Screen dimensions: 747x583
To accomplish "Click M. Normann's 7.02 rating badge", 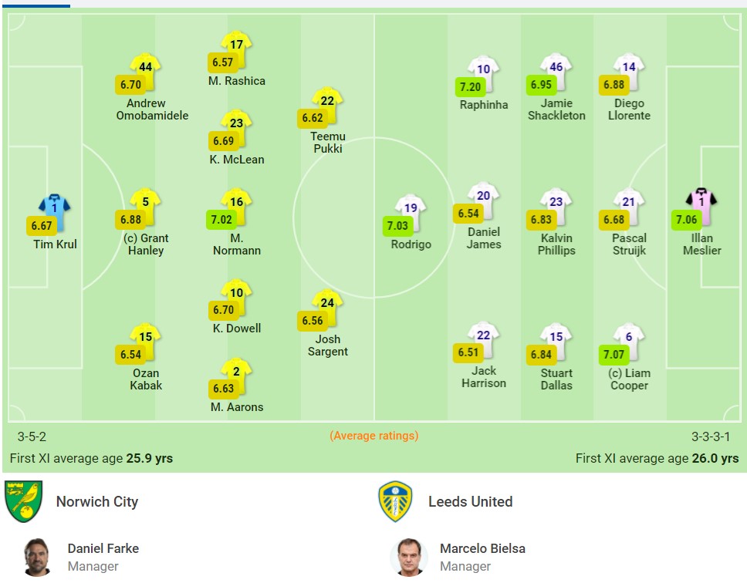I will pyautogui.click(x=221, y=219).
